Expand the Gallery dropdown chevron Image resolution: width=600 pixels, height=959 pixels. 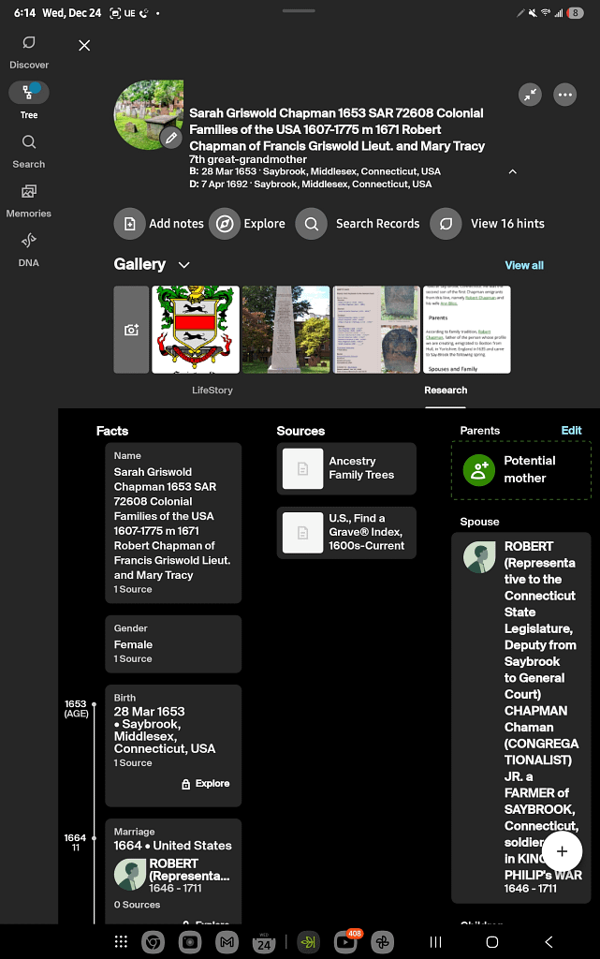183,265
